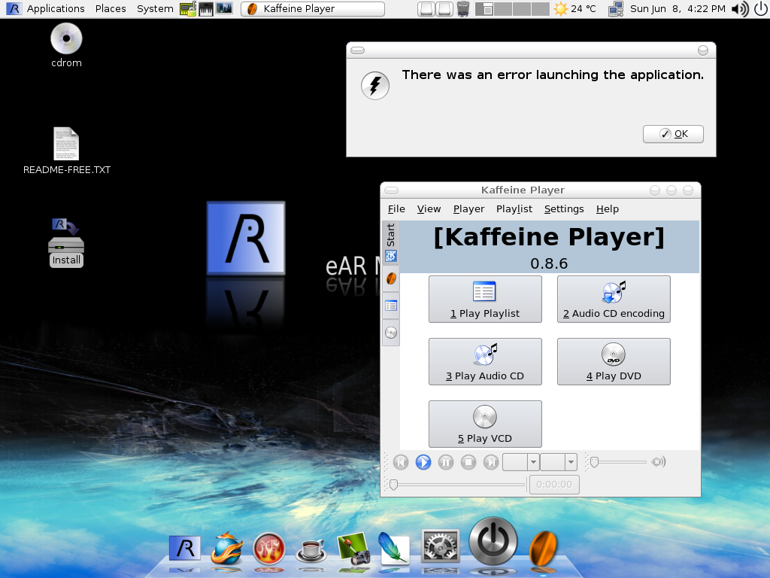Open the volume control in the top panel
The width and height of the screenshot is (770, 578).
740,9
